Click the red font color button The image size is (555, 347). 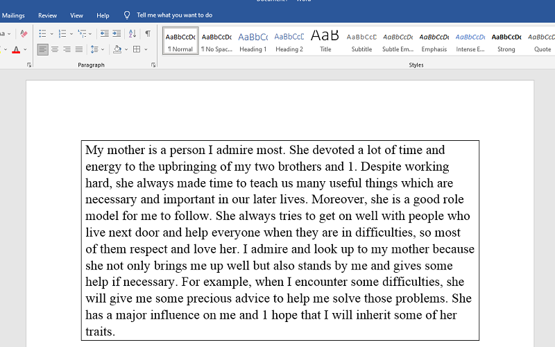point(16,49)
